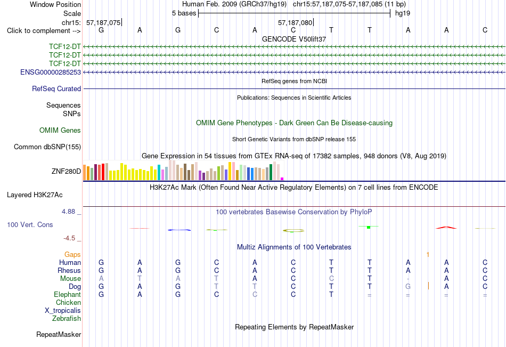This screenshot has height=347, width=506.
Task: Open the GENCODE V50lift37 track title
Action: click(x=294, y=39)
